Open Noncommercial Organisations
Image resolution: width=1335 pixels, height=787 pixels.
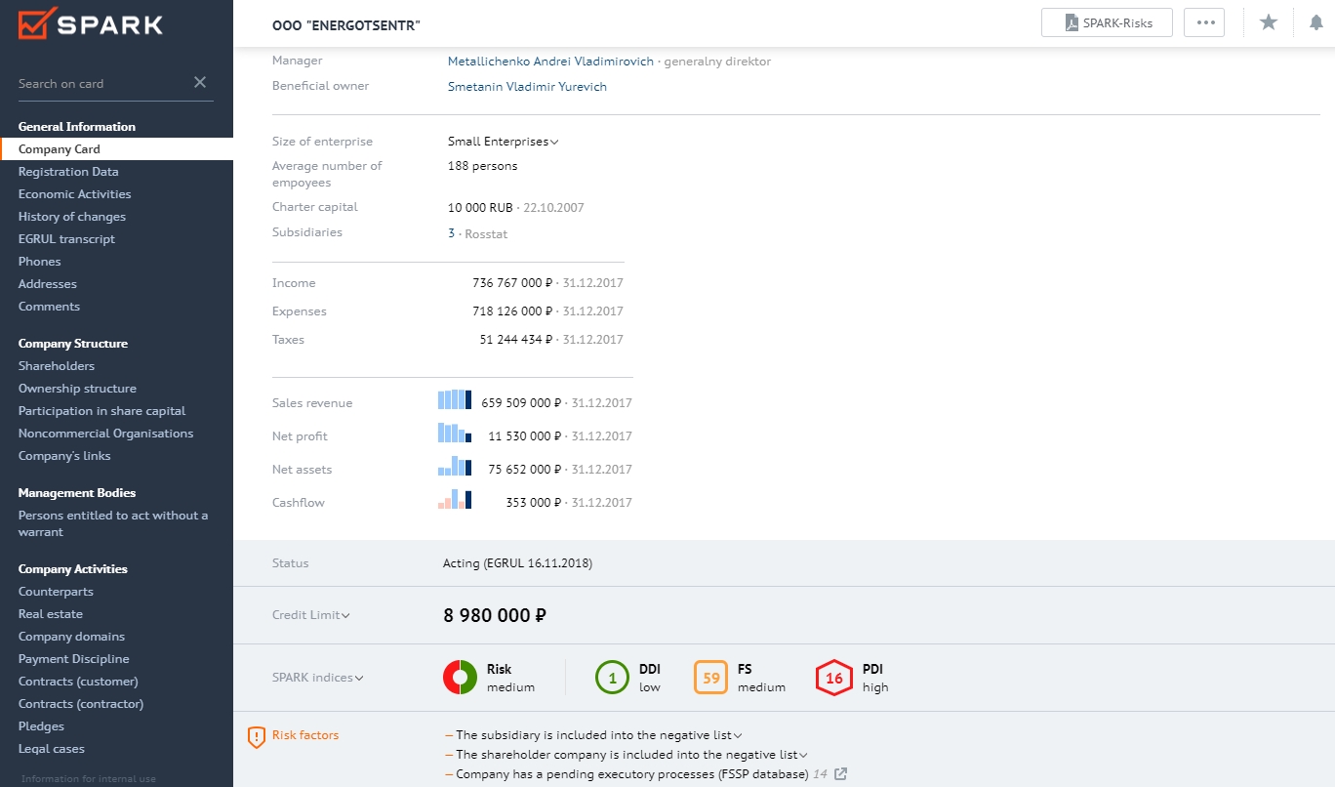[105, 434]
